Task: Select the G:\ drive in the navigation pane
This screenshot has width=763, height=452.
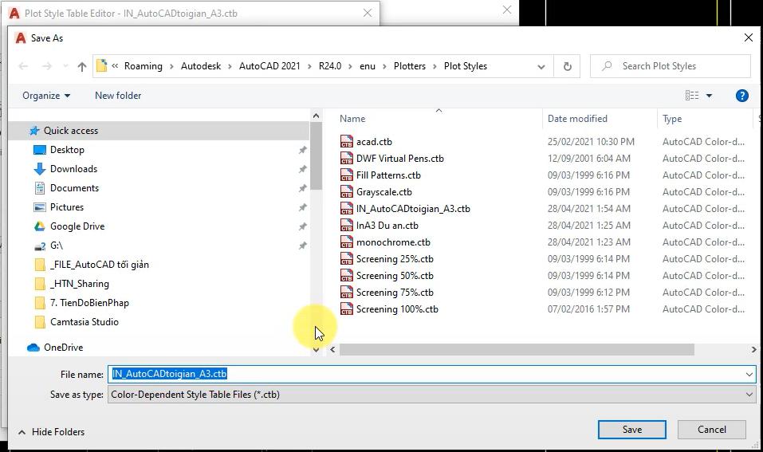Action: [x=56, y=246]
